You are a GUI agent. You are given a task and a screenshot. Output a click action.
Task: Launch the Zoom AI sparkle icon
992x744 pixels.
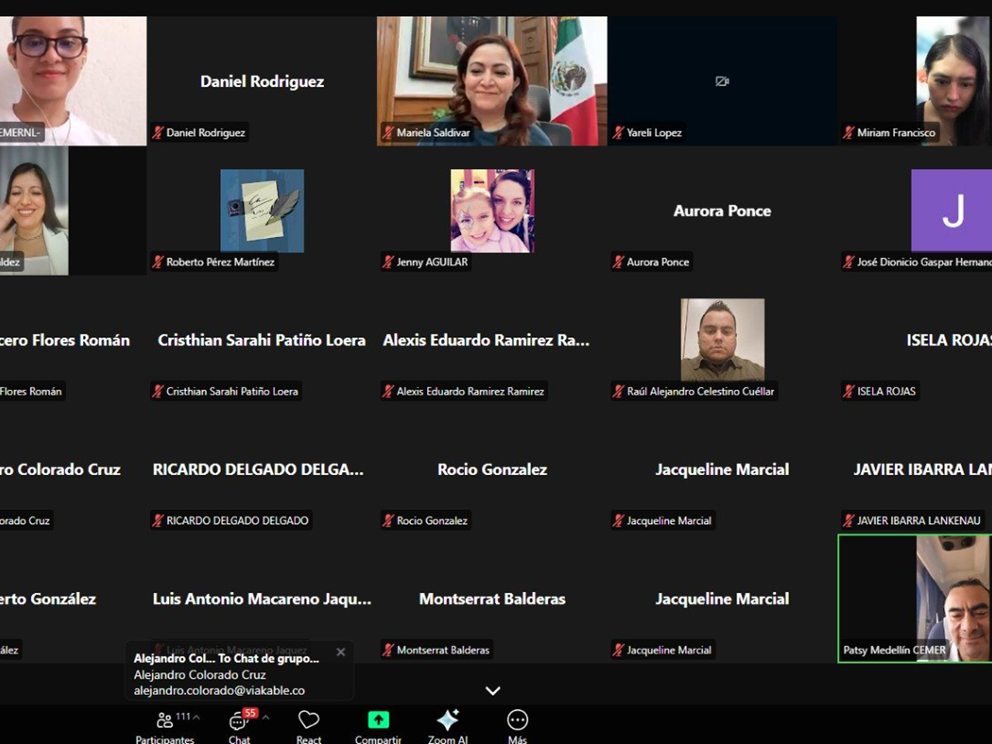coord(448,720)
